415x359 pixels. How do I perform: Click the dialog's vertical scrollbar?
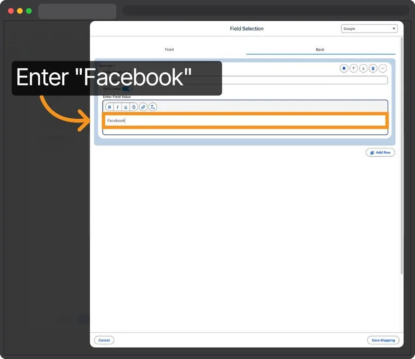(402, 156)
